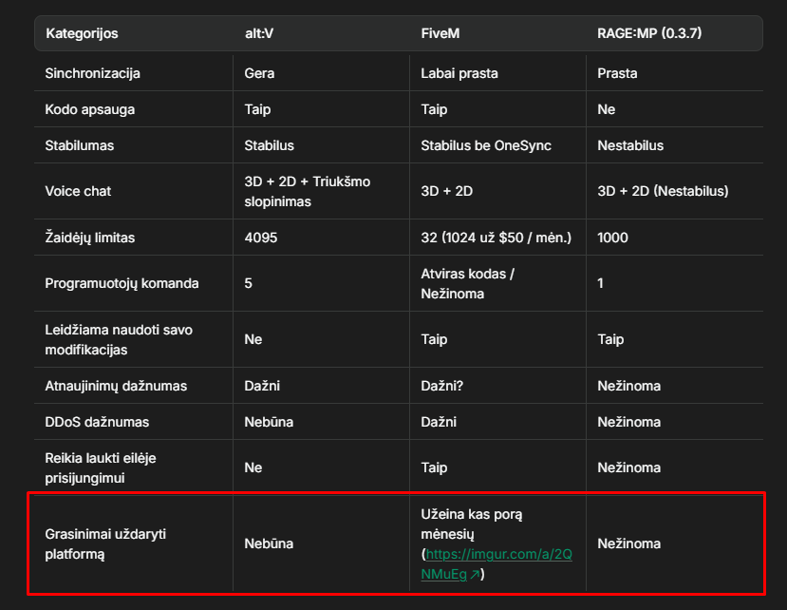Click FiveM 'Taip' in the modifikacijas row

[434, 339]
